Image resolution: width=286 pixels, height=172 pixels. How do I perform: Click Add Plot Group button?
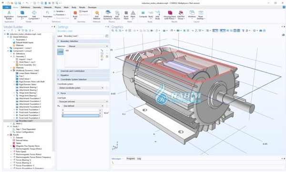(181, 15)
